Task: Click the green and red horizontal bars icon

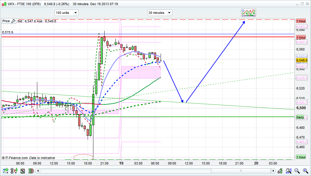Action: click(x=31, y=171)
